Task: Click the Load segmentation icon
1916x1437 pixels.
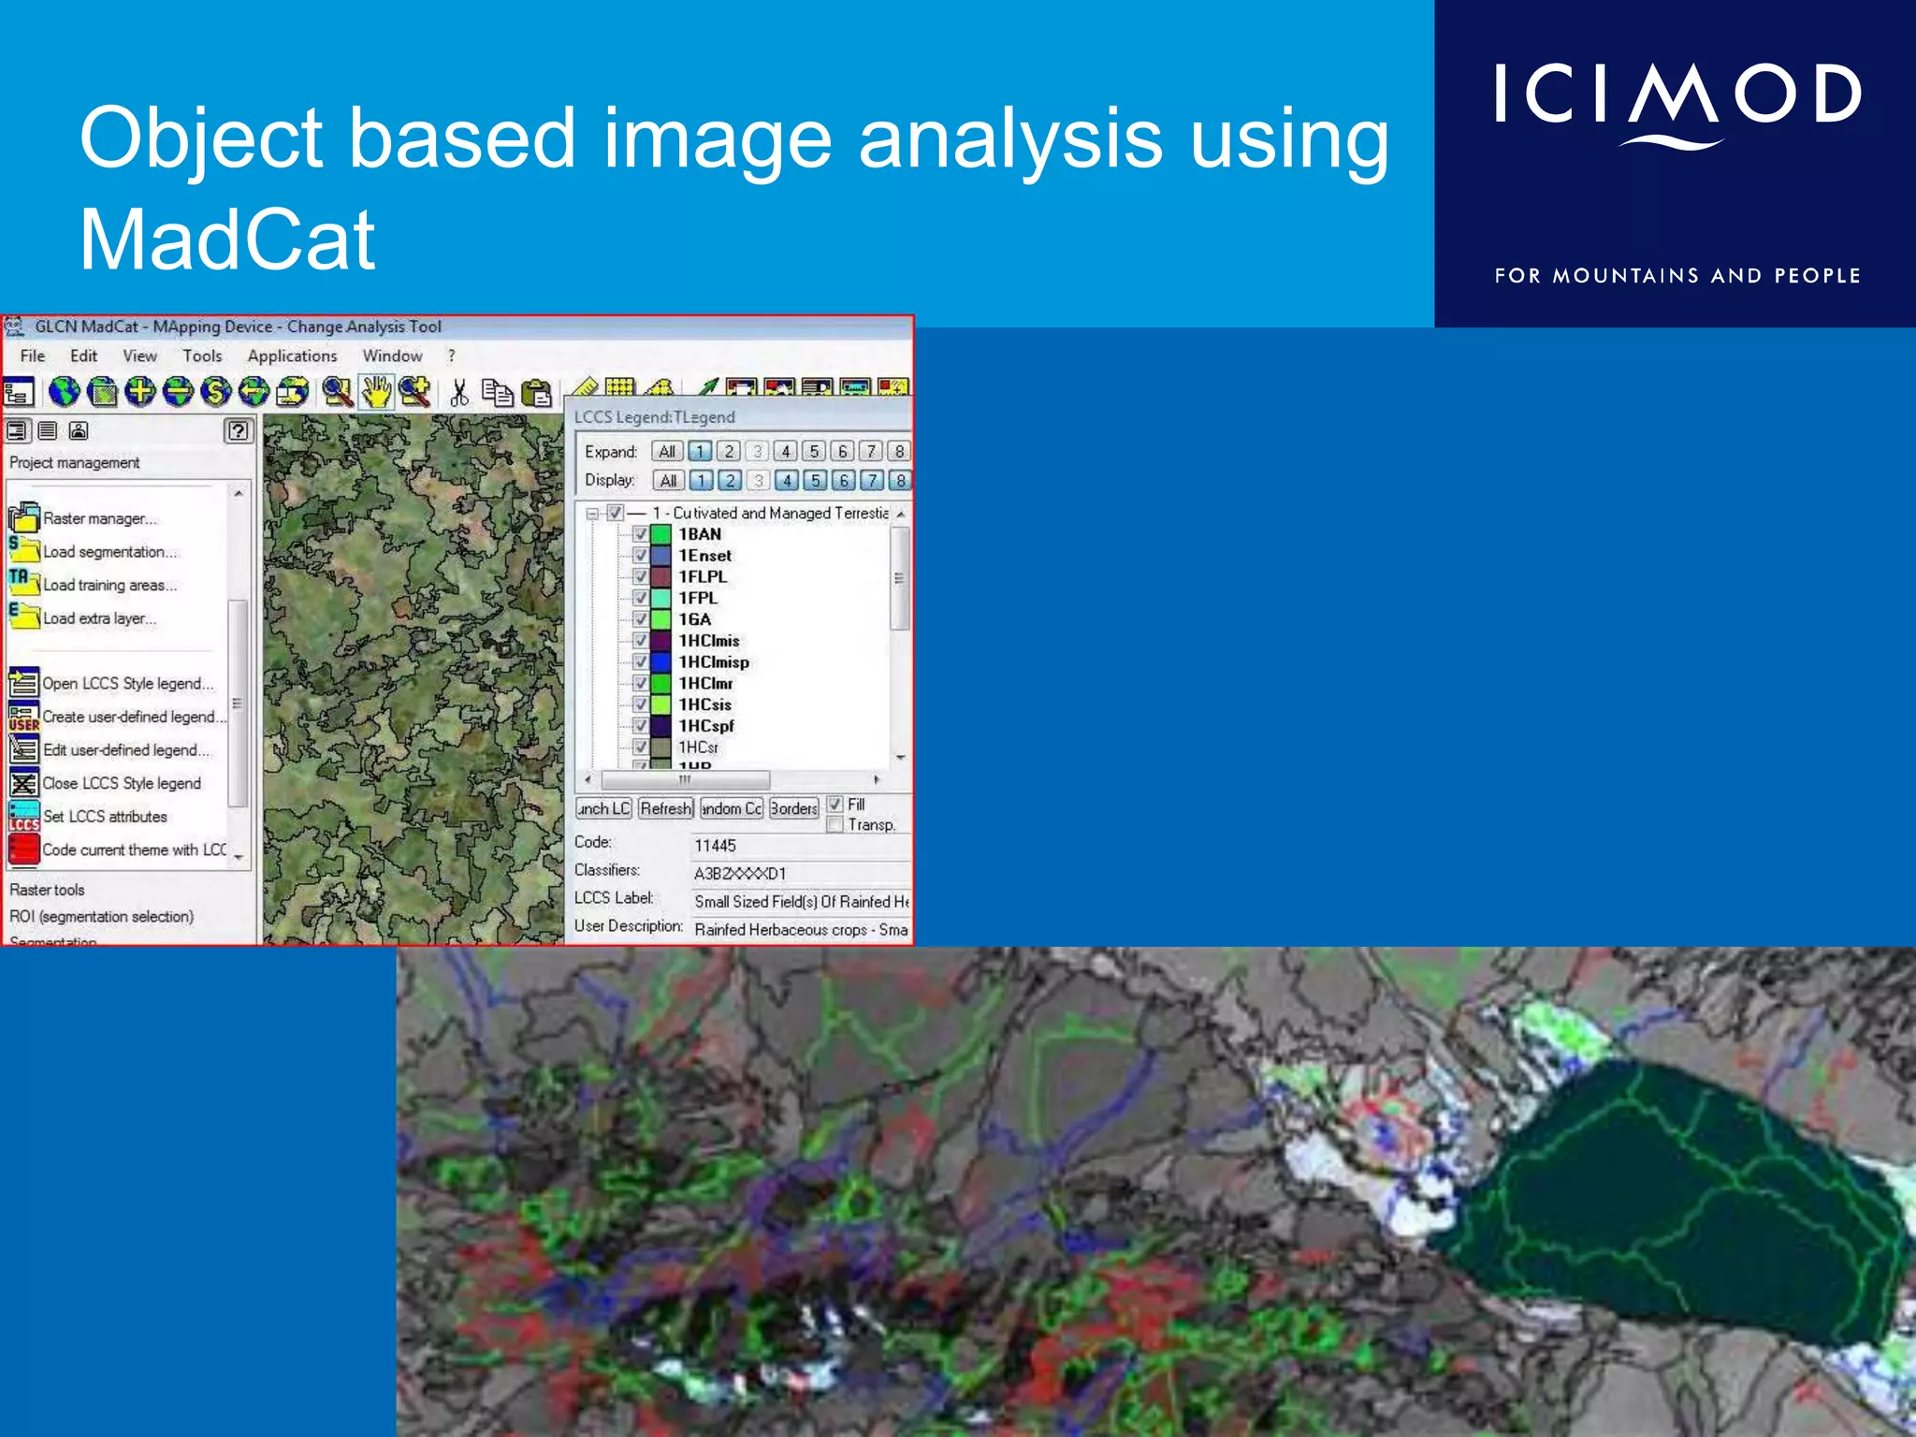Action: (23, 550)
